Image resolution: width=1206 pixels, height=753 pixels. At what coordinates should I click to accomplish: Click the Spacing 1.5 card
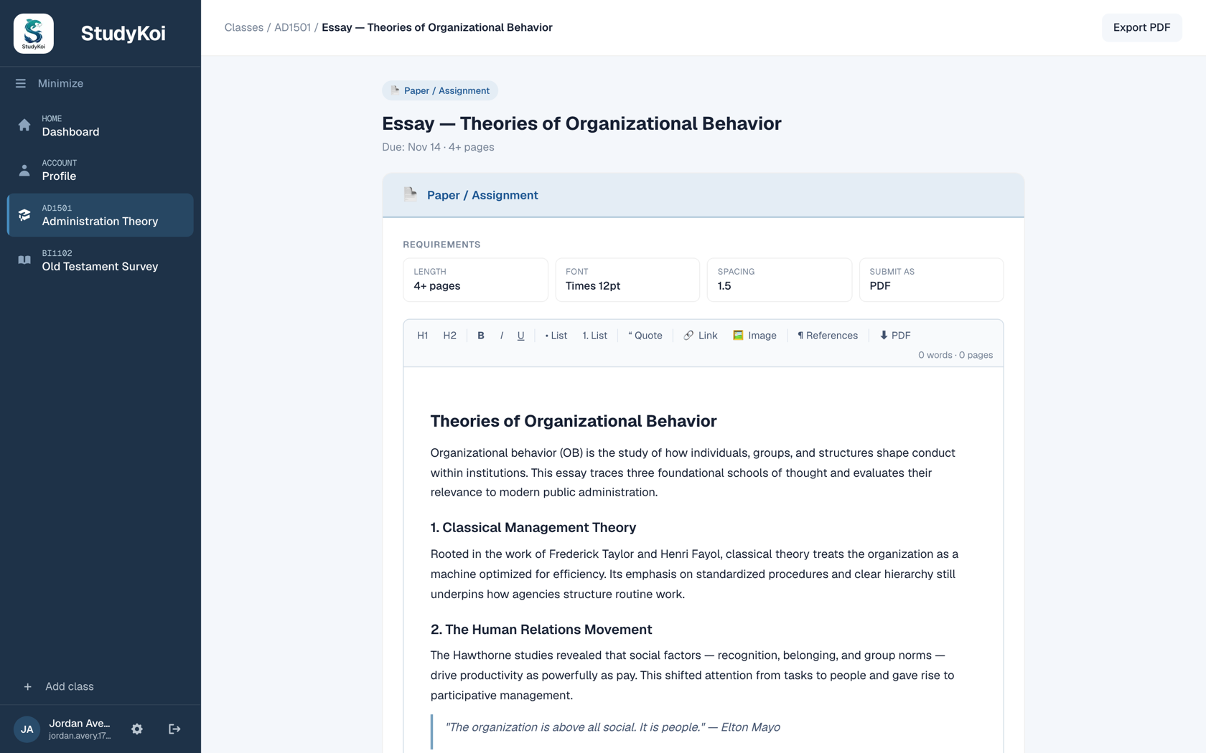(x=780, y=280)
